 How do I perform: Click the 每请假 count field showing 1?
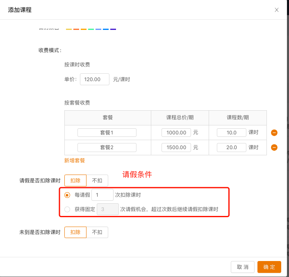pos(102,195)
